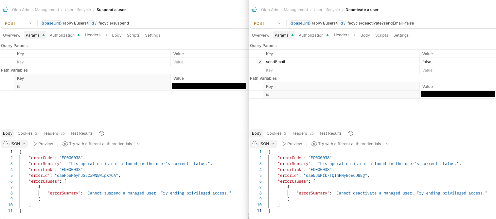This screenshot has width=496, height=219.
Task: Open Headers 11 tab in Deactivate request
Action: coord(345,35)
